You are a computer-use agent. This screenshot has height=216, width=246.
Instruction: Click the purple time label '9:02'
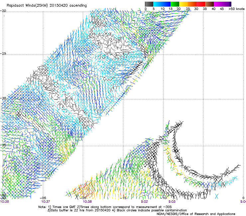pos(144,202)
